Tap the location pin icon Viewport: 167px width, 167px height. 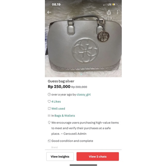click(x=49, y=122)
